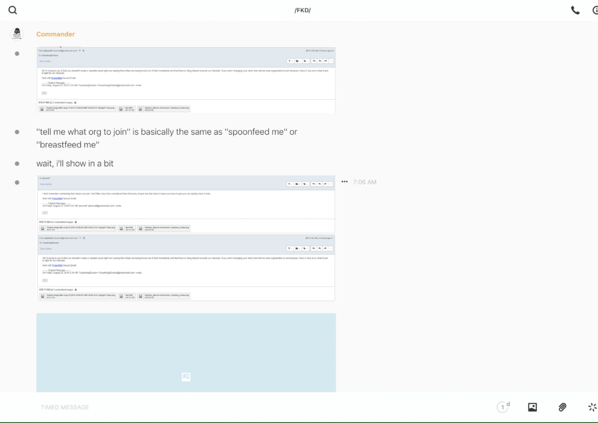This screenshot has height=423, width=598.
Task: Focus the TIMED MESSAGE input field
Action: pyautogui.click(x=242, y=407)
